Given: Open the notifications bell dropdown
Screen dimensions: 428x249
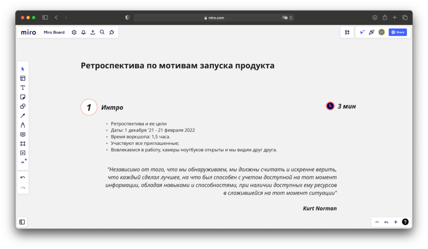Looking at the screenshot, I should click(83, 32).
